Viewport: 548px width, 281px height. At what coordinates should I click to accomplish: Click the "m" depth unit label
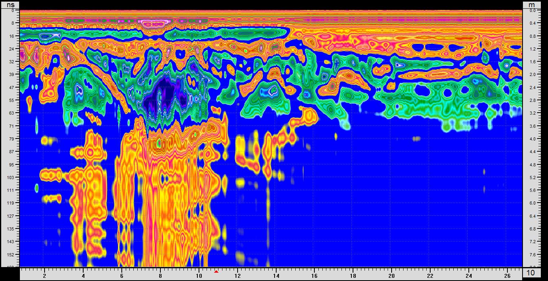[x=531, y=4]
